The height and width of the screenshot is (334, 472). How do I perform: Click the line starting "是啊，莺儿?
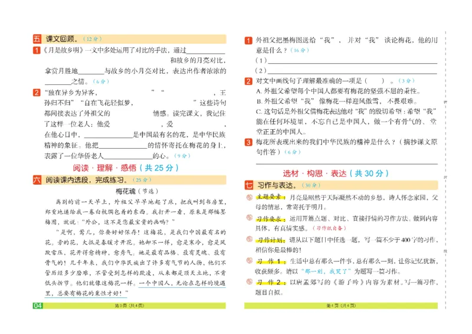[x=141, y=232]
